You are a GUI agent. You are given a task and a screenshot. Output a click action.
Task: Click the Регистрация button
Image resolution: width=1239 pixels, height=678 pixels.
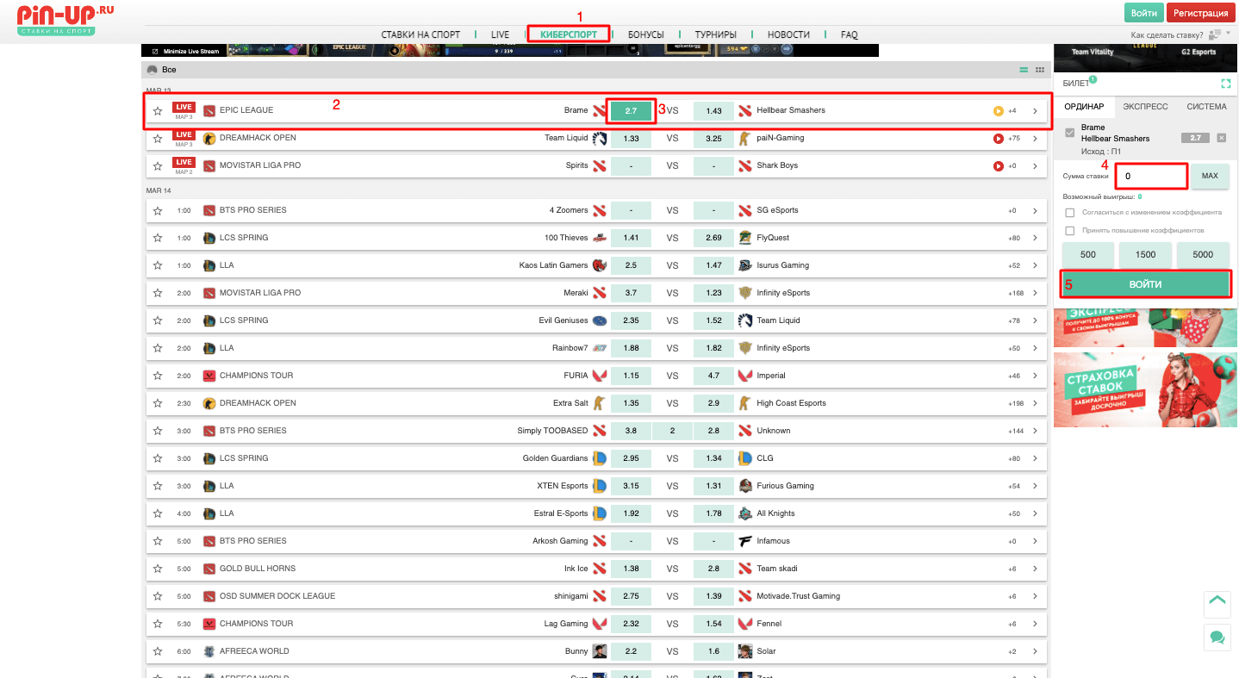click(x=1201, y=13)
